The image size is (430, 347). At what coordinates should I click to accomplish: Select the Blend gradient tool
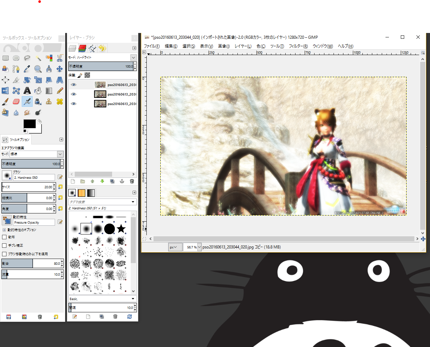(49, 91)
